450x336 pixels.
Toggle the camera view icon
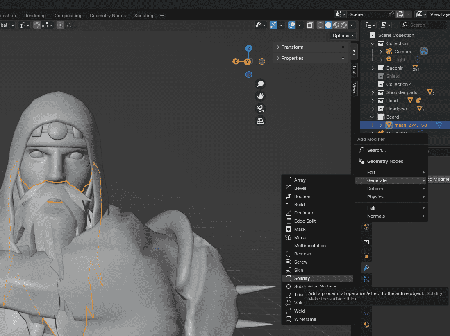click(260, 108)
